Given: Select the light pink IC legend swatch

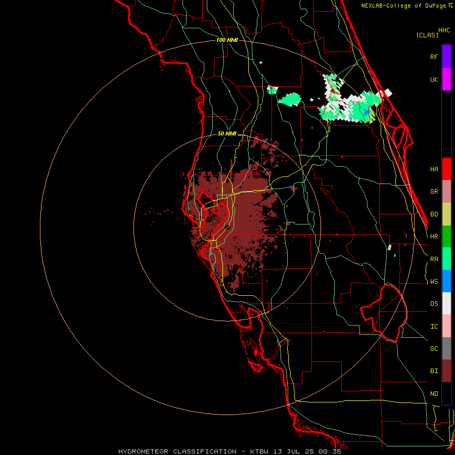Looking at the screenshot, I should 446,326.
